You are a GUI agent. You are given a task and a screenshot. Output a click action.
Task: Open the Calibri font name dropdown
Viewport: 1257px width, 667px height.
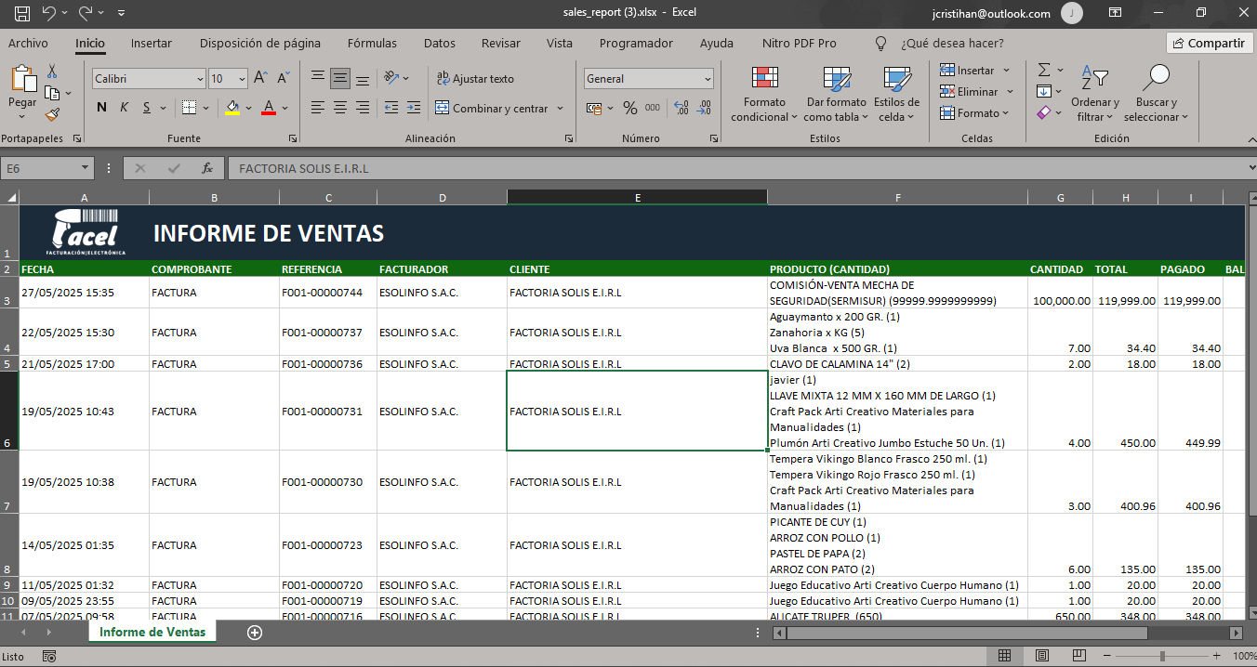[x=149, y=79]
